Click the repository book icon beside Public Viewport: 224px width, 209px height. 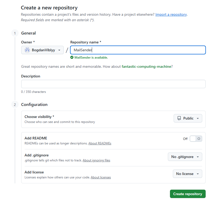click(x=179, y=118)
